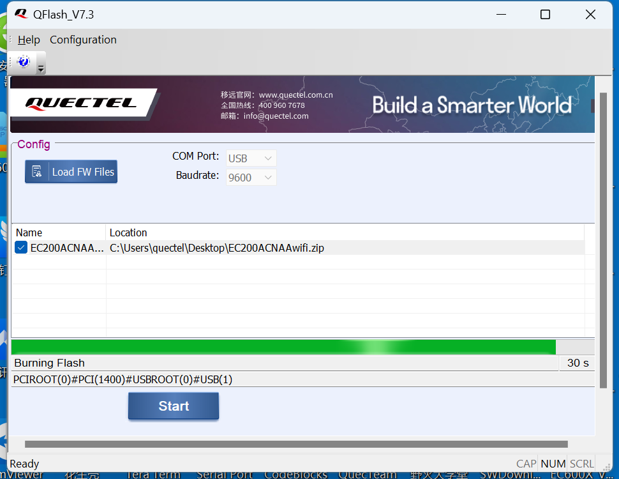Click the Location column header

tap(345, 232)
